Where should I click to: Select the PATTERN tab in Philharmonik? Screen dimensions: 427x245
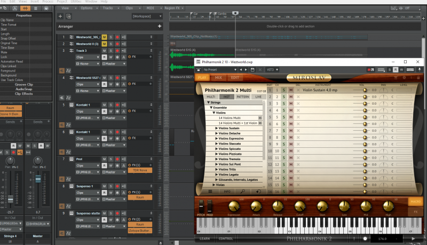(x=243, y=97)
